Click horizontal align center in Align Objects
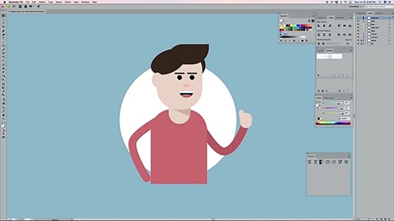This screenshot has width=394, height=221. pos(324,26)
